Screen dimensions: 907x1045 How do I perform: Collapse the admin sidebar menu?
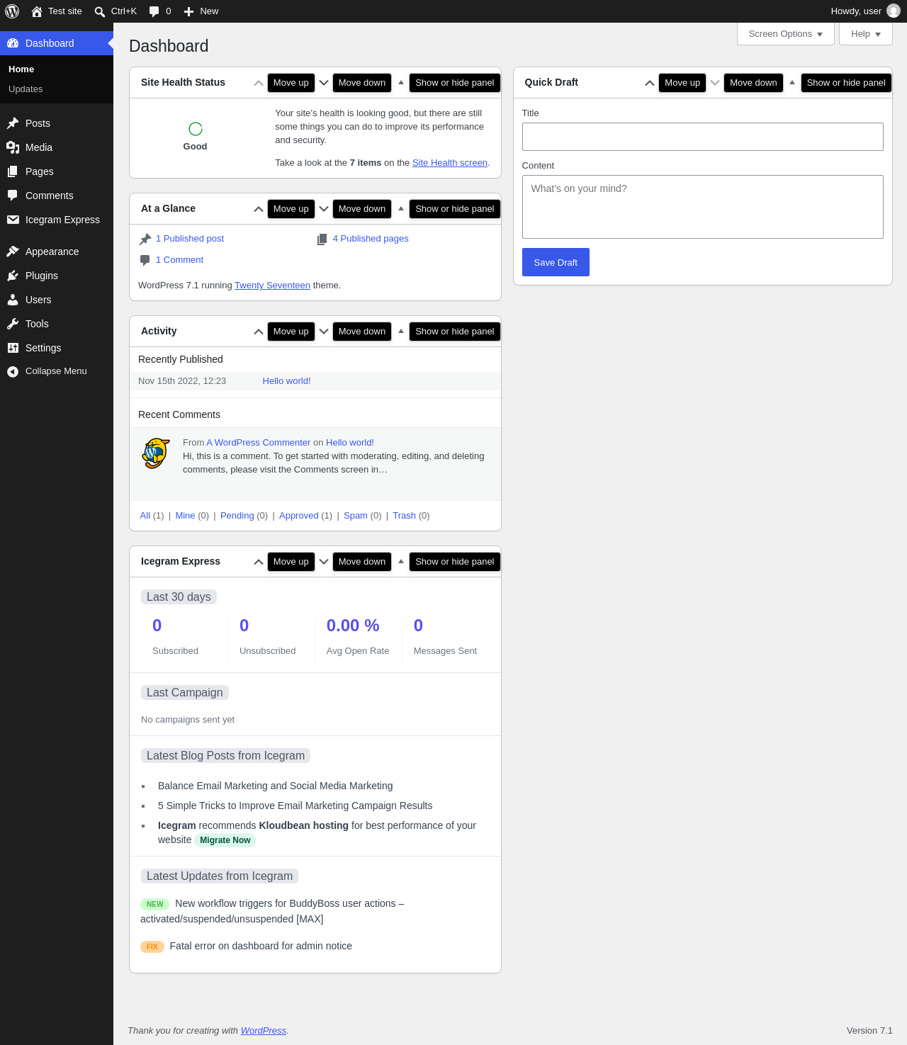click(x=57, y=371)
